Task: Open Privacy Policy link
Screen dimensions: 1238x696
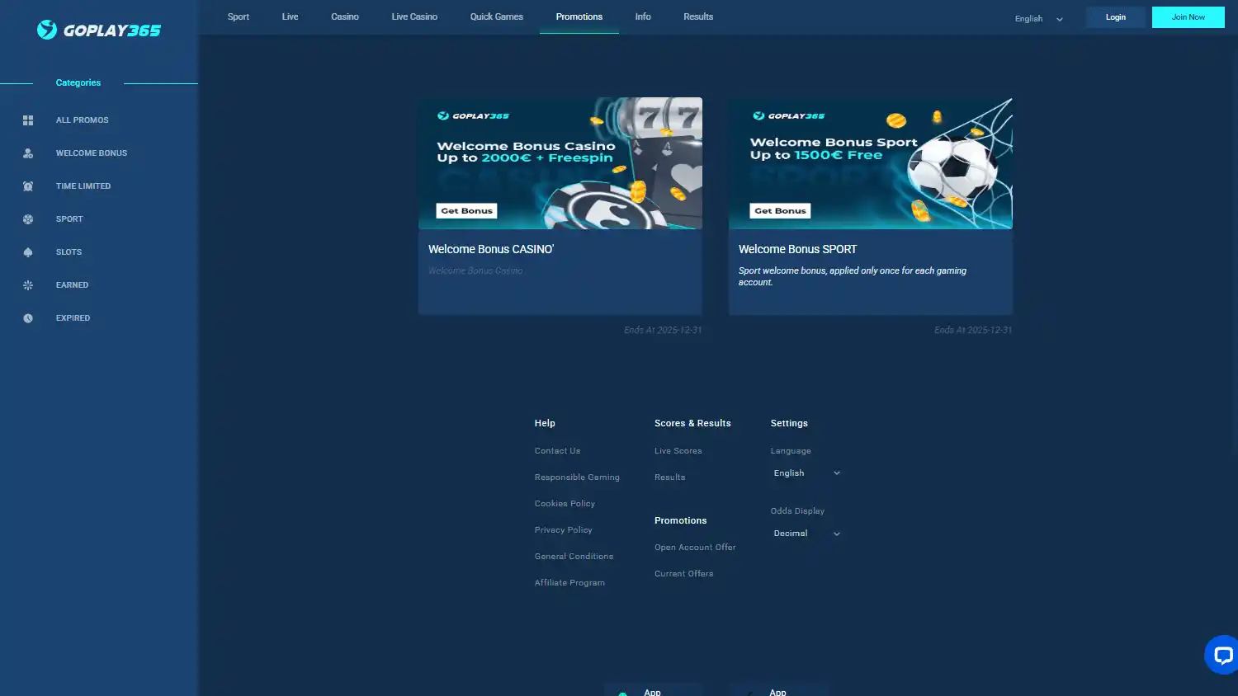Action: (x=564, y=530)
